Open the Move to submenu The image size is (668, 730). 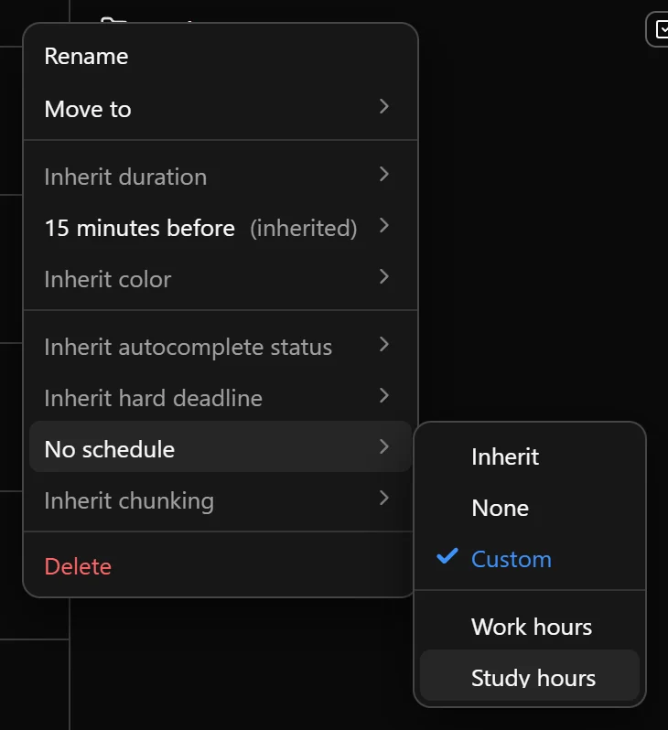(x=220, y=109)
